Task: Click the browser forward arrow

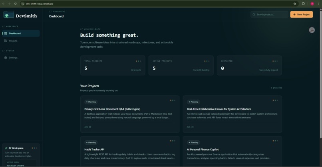Action: 9,4
